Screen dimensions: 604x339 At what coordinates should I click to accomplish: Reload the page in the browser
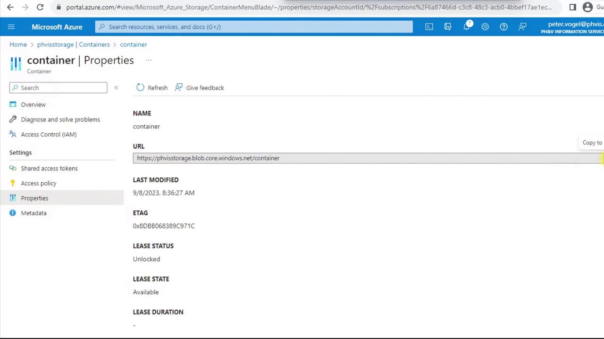(40, 7)
